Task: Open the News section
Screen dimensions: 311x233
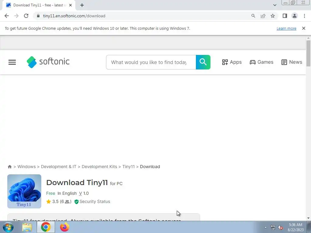Action: point(292,62)
